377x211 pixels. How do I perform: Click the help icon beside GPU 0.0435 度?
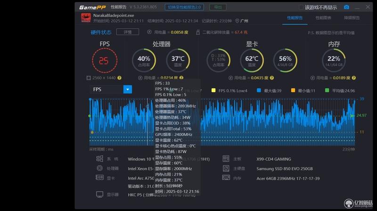tap(272, 78)
